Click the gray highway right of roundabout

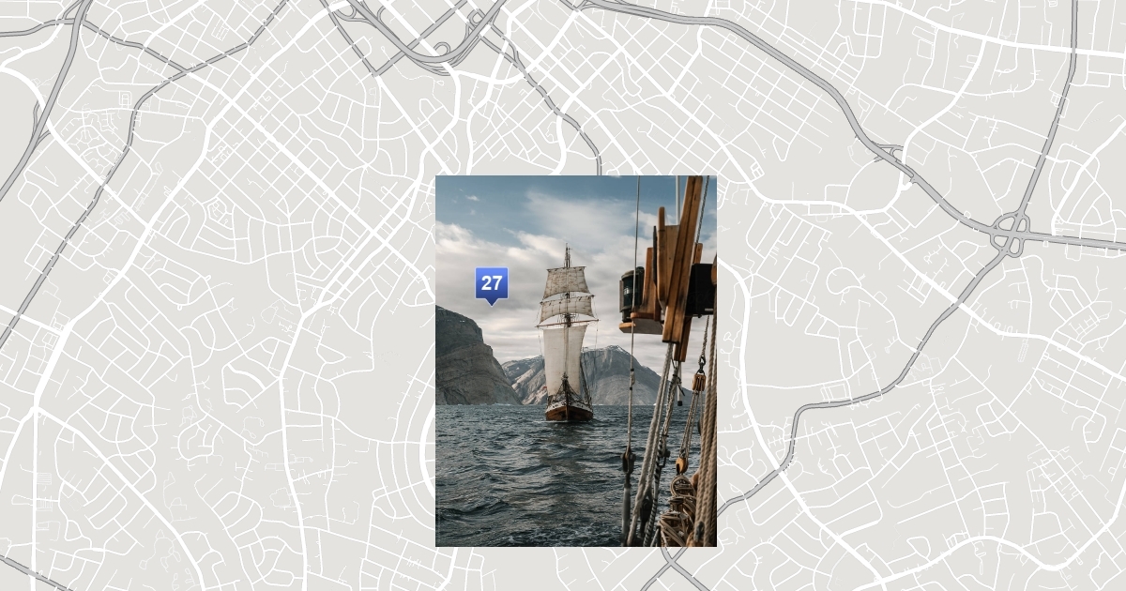pos(1079,241)
